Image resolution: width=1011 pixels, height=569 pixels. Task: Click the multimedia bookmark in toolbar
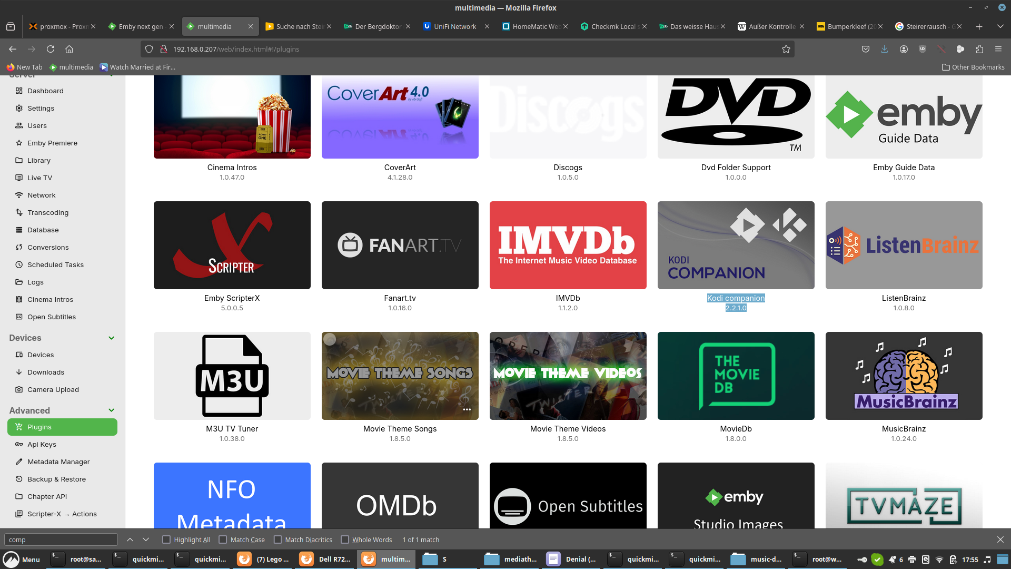point(71,67)
